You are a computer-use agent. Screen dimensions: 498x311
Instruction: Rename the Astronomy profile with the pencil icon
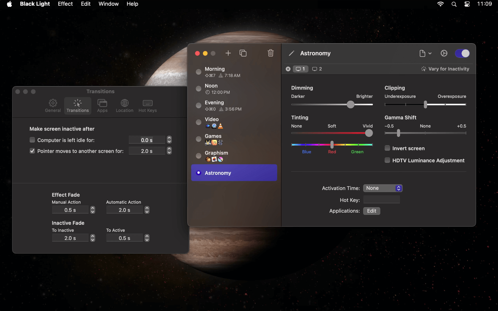291,53
